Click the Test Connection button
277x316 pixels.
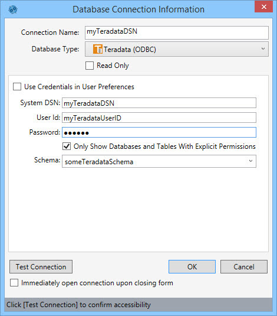41,266
